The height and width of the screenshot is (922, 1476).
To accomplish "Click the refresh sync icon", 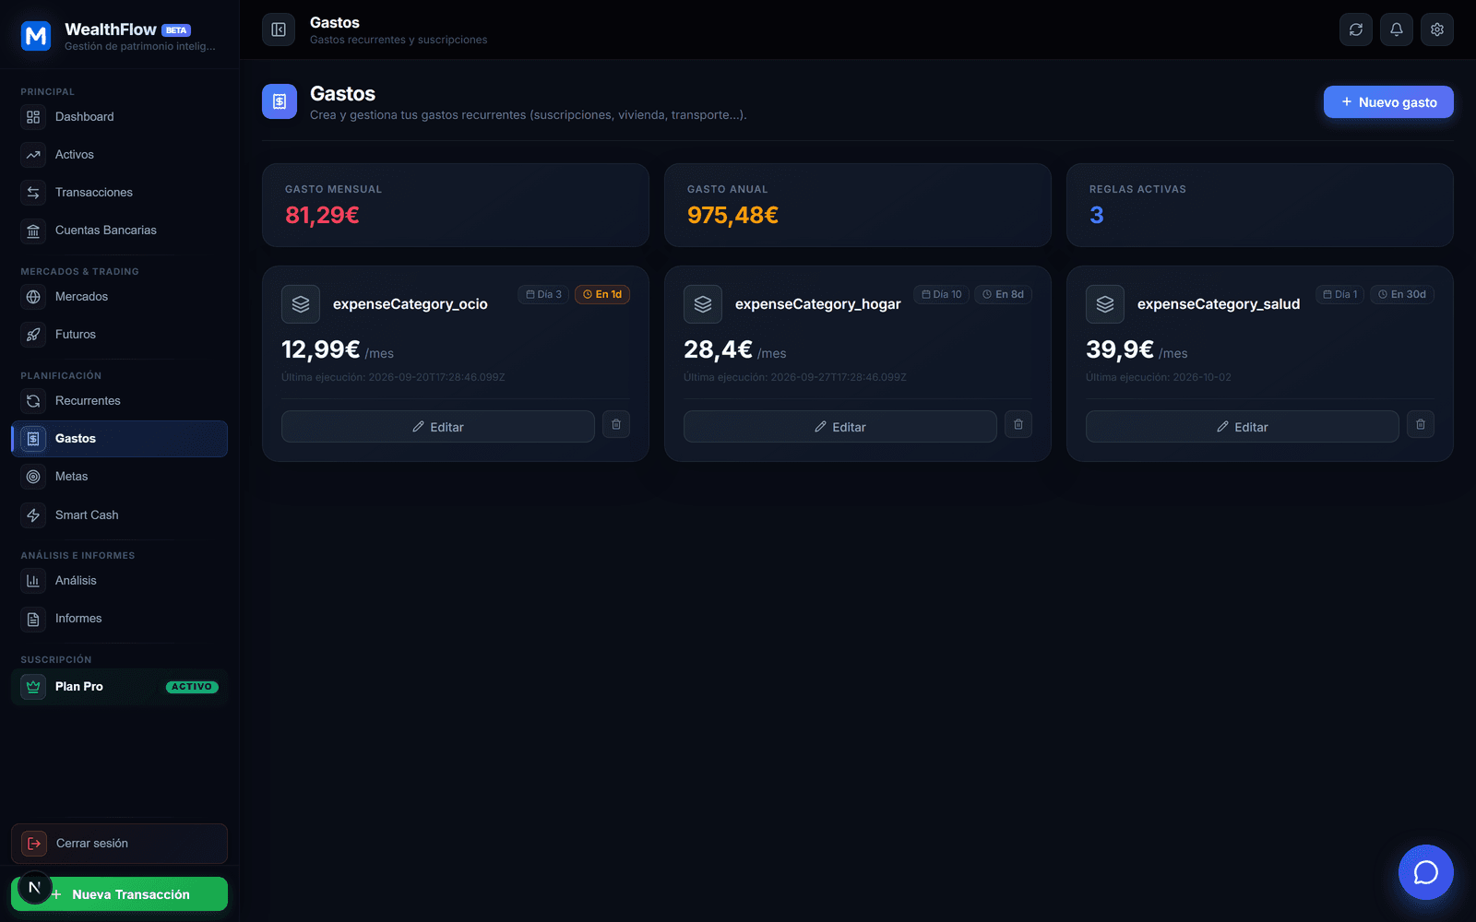I will pos(1356,30).
